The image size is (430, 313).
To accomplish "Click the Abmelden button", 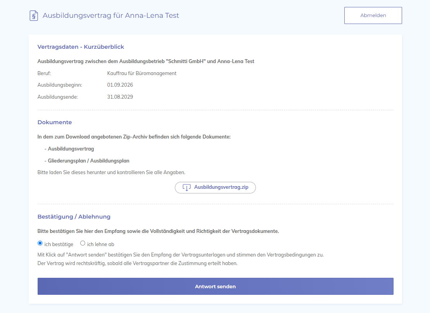I will click(x=373, y=15).
